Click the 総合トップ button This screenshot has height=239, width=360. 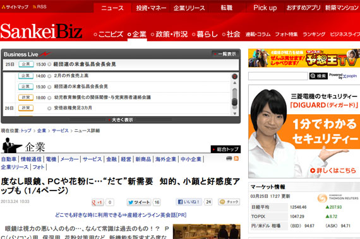point(225,149)
